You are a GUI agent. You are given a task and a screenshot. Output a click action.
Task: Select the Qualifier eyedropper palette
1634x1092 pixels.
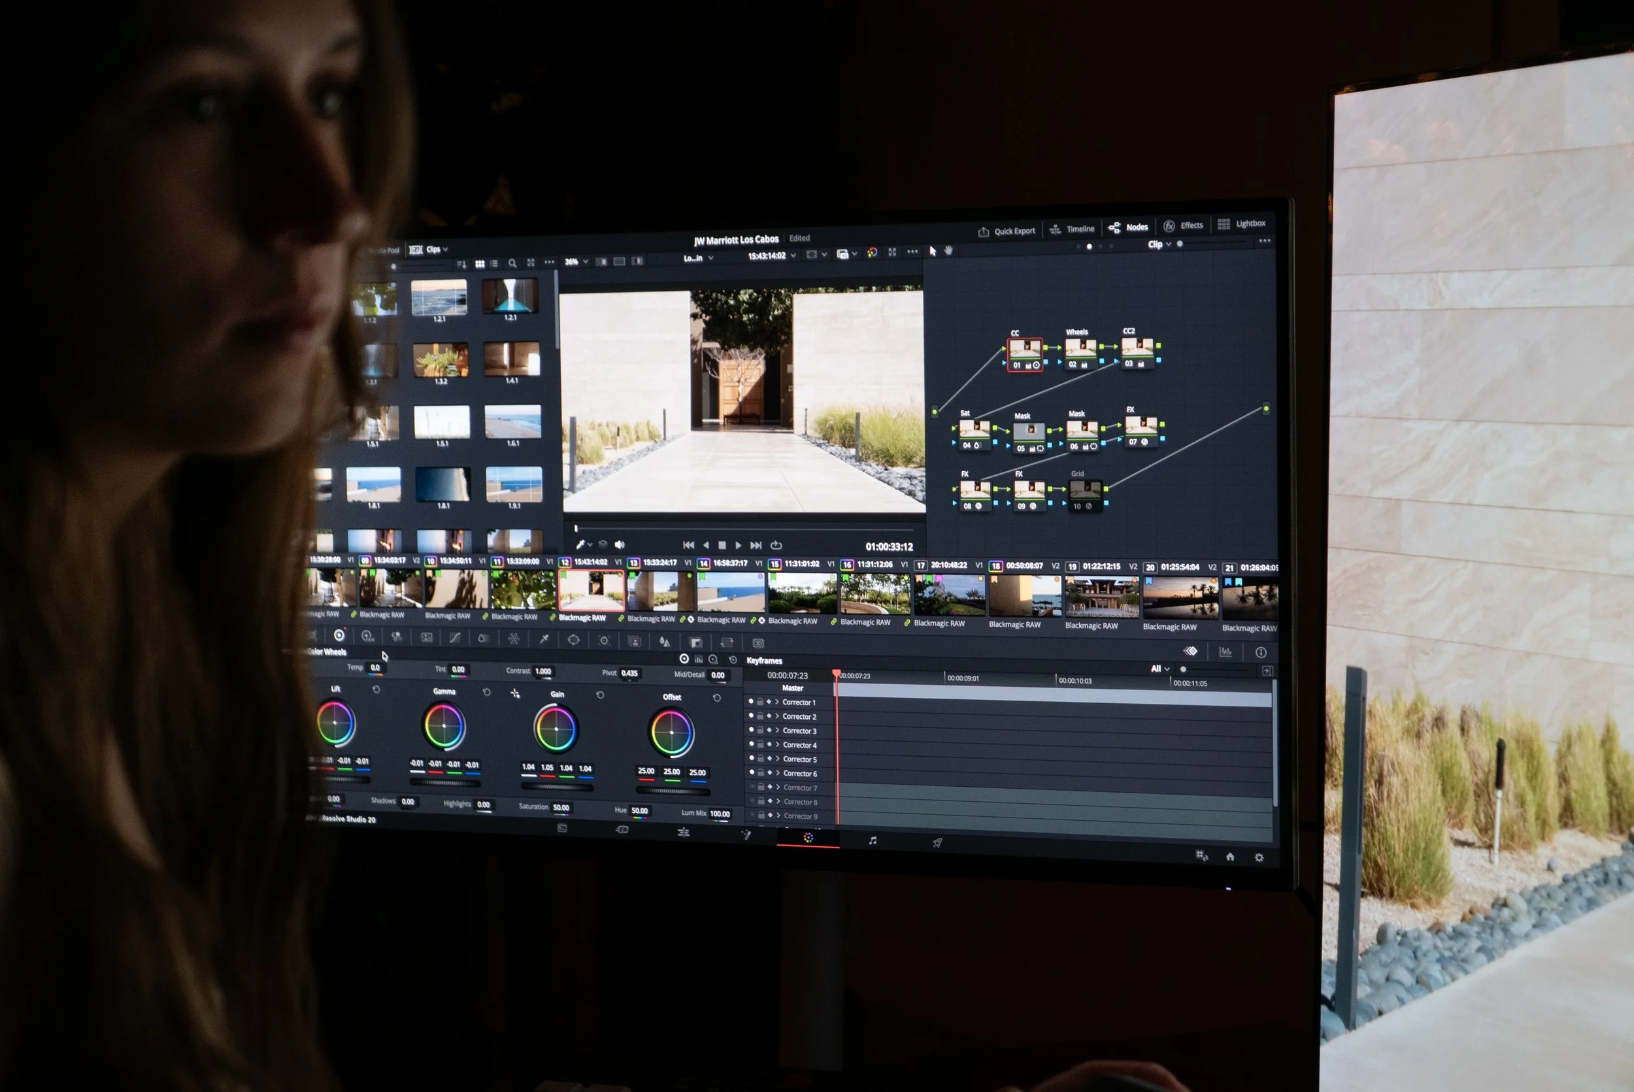click(544, 638)
